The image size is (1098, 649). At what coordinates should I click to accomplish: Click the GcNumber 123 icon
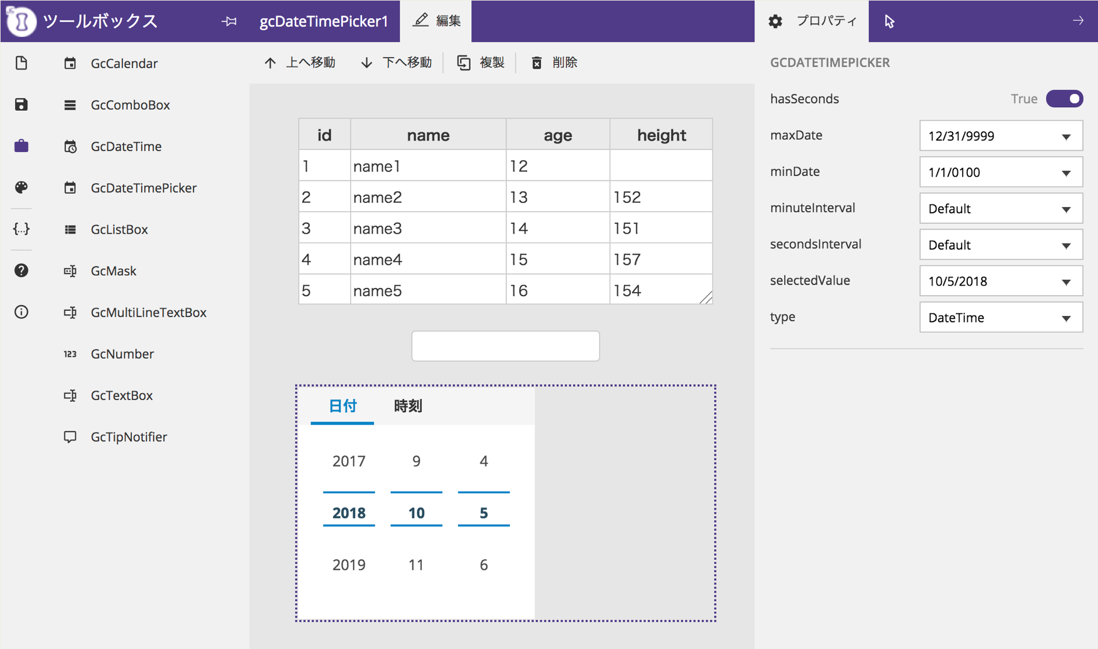point(70,354)
